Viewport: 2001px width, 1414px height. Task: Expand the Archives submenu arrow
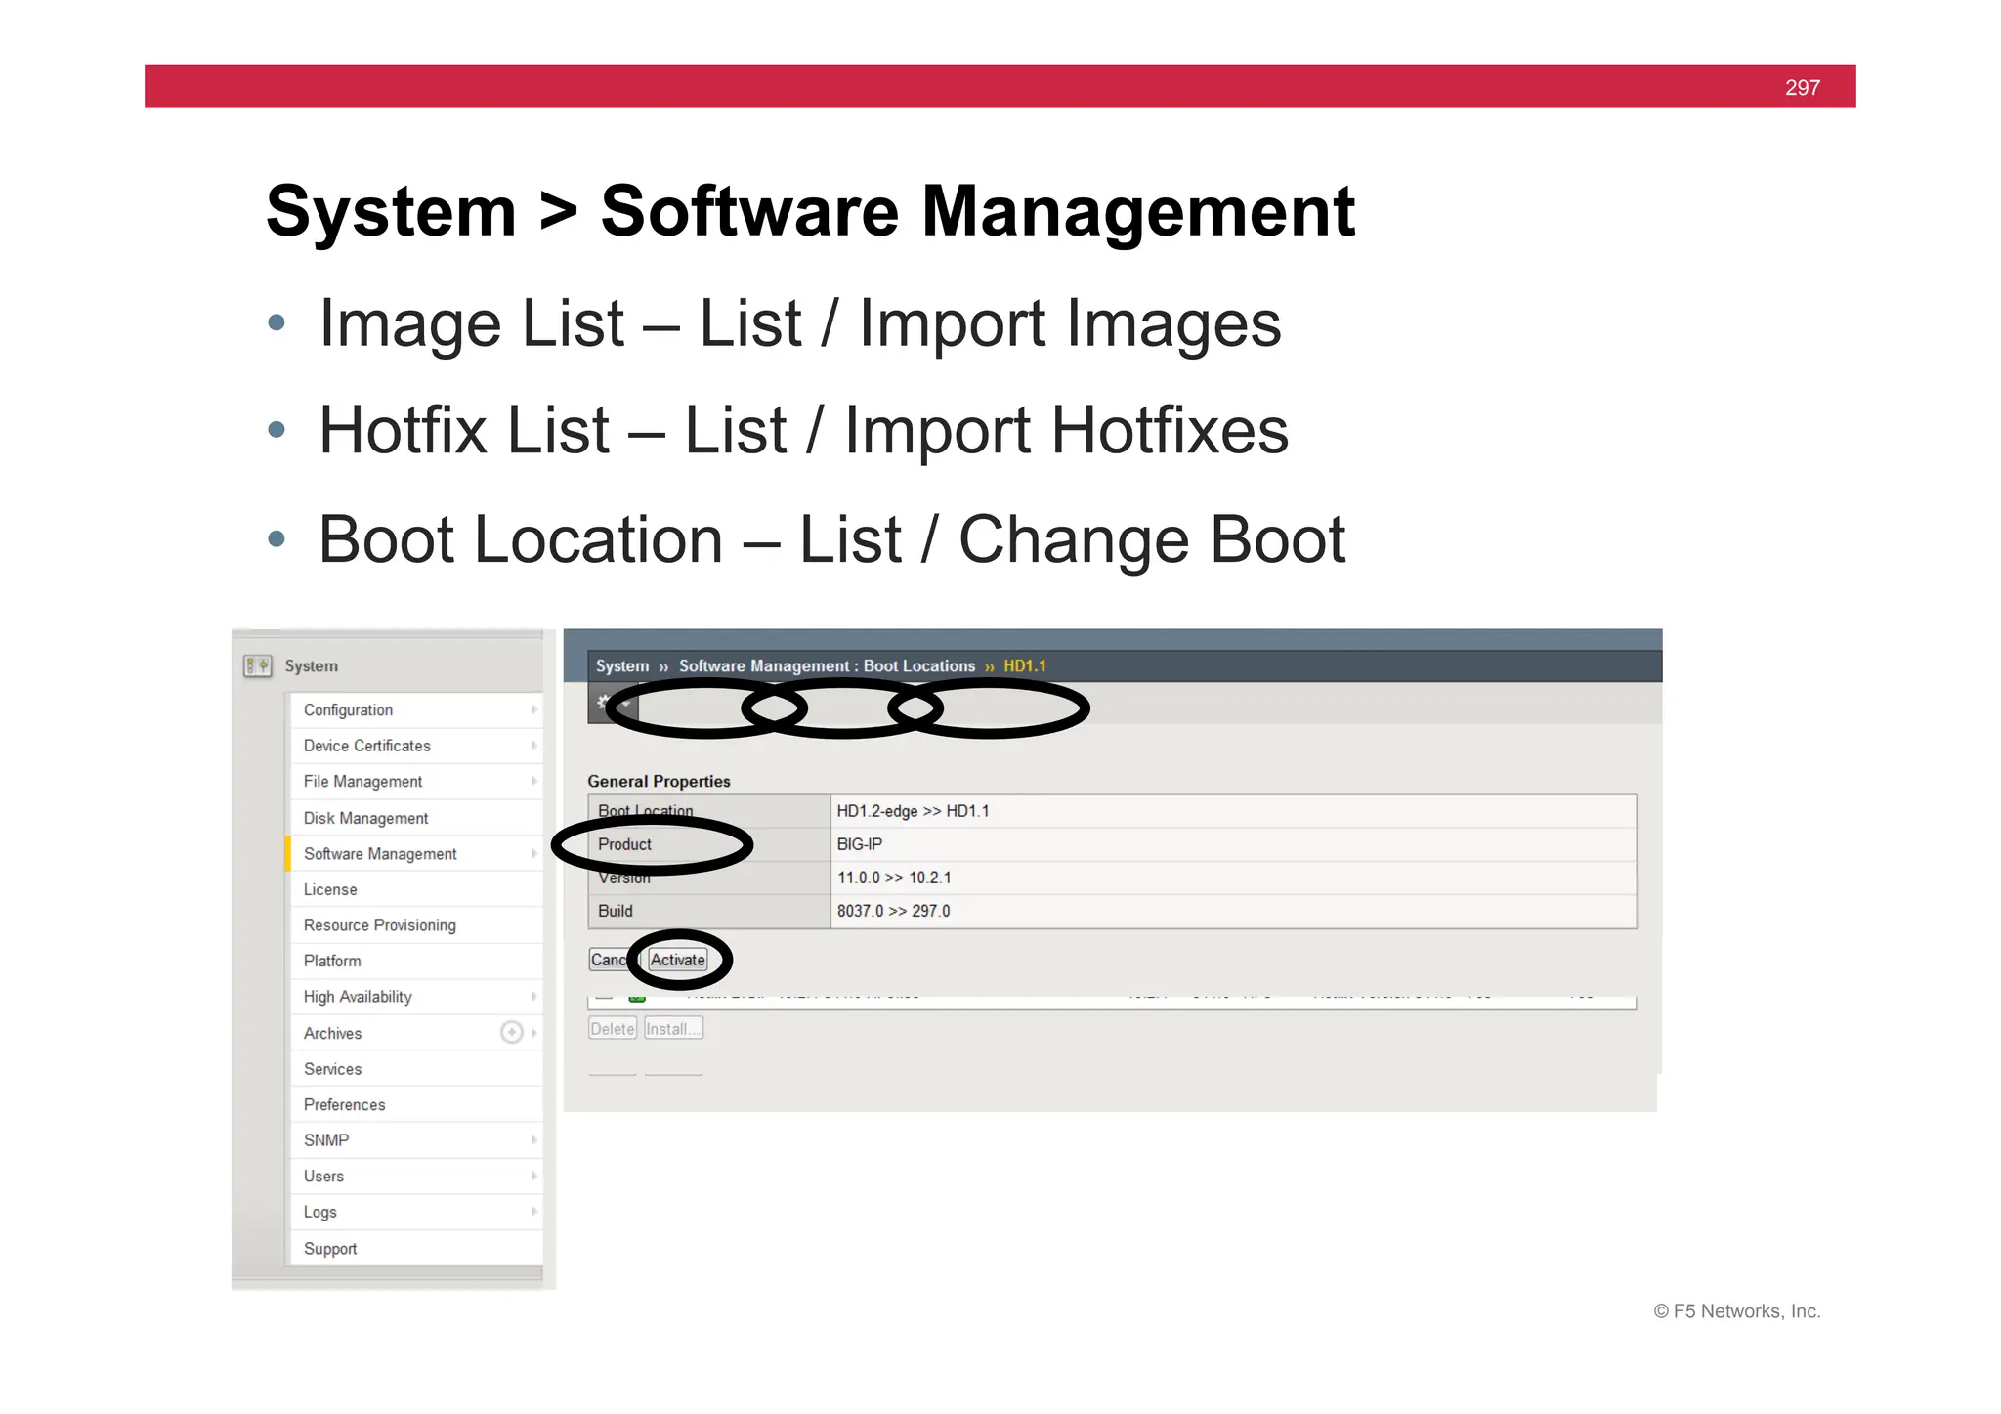pyautogui.click(x=534, y=1033)
